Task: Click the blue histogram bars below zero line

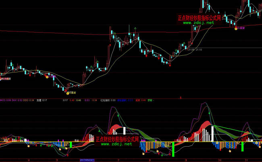Action: (143, 148)
